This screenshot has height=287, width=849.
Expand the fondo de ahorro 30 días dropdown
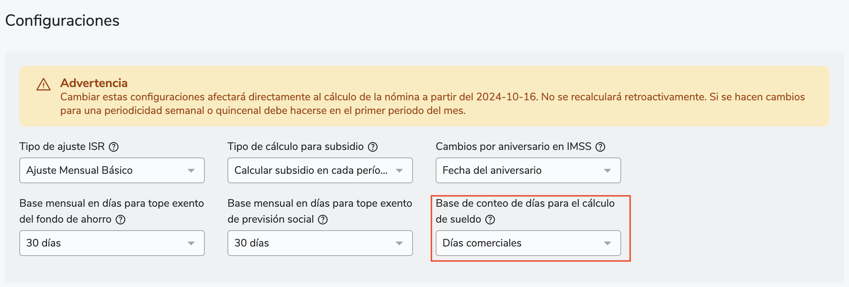click(112, 243)
